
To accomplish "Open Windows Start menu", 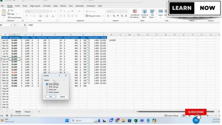I will [x=67, y=120].
